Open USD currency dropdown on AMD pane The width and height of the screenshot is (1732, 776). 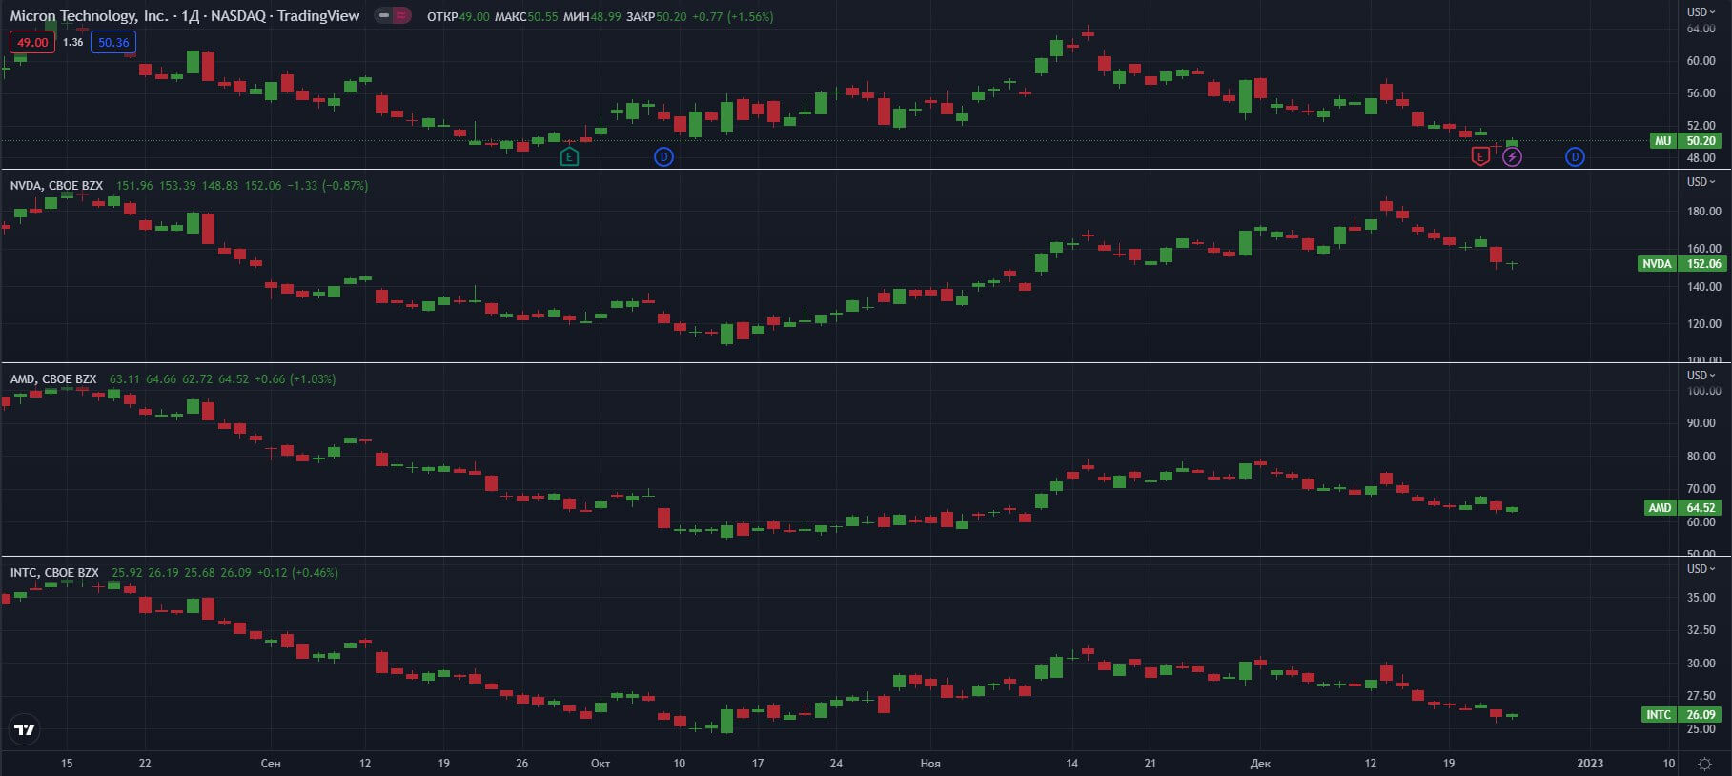tap(1701, 375)
